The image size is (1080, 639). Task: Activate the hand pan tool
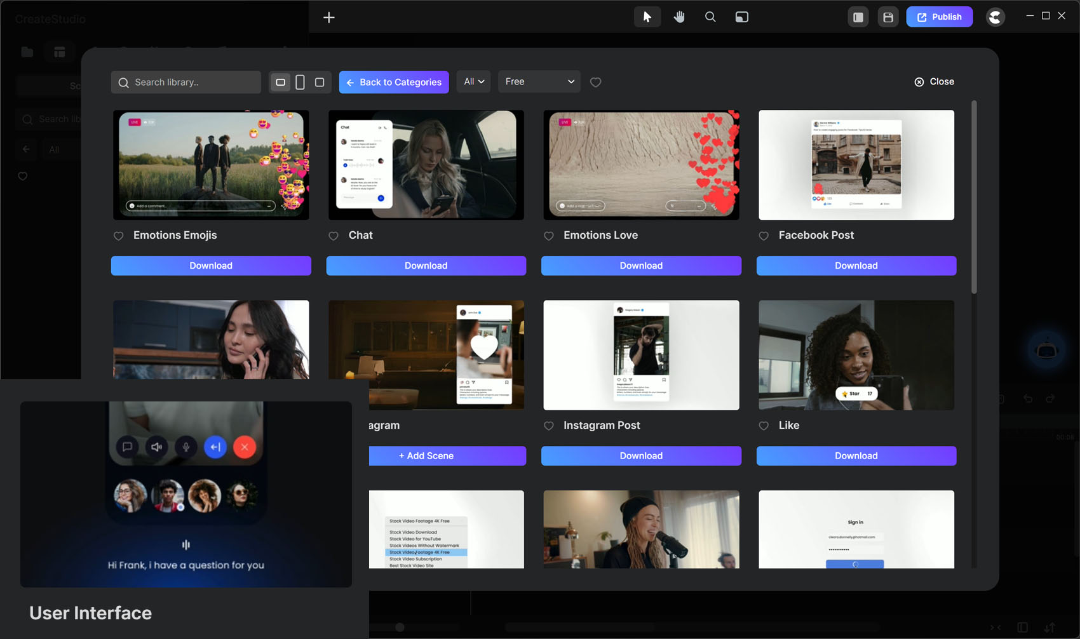[679, 17]
